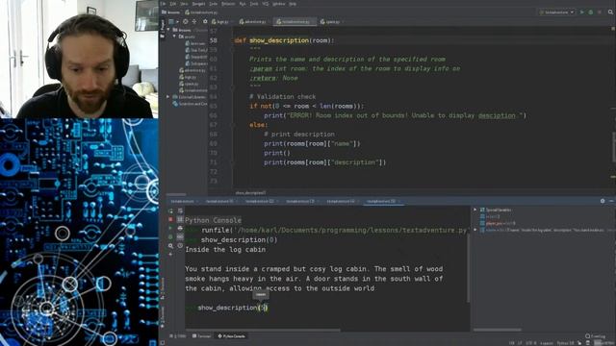Screen dimensions: 616x346
Task: Click the Attach Debugger bug icon in console
Action: coord(170,237)
